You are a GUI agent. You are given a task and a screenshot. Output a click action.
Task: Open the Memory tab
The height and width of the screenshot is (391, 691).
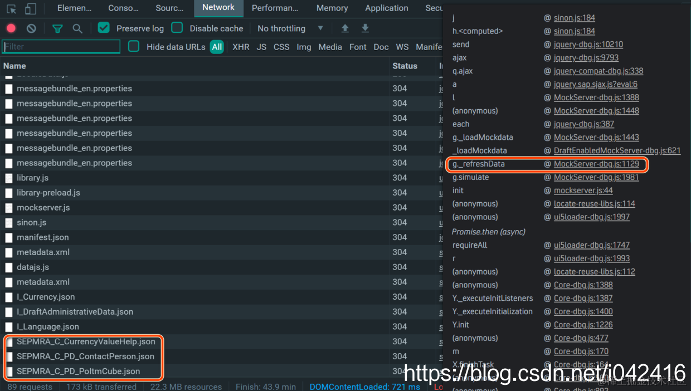332,8
